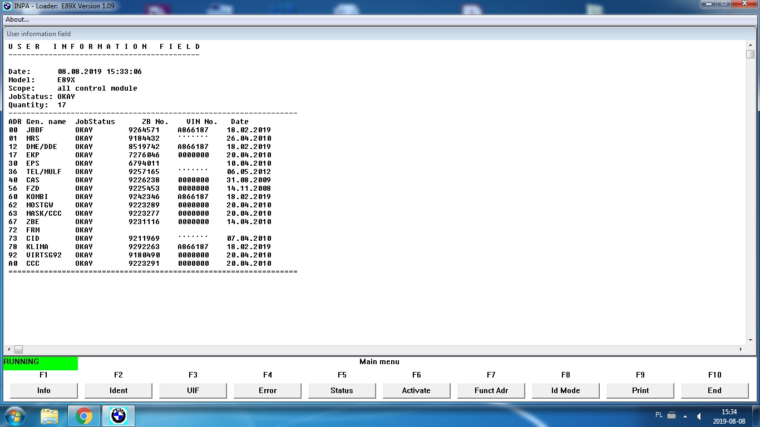Click the FZD module name
This screenshot has width=760, height=427.
pos(33,188)
